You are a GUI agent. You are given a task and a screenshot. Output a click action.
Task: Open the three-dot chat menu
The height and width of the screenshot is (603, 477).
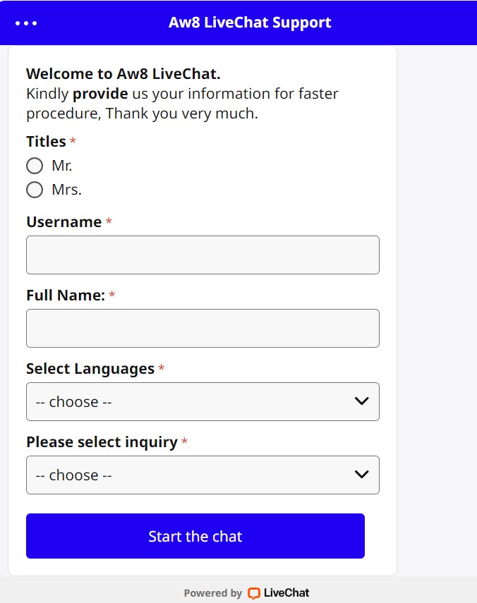[x=26, y=23]
